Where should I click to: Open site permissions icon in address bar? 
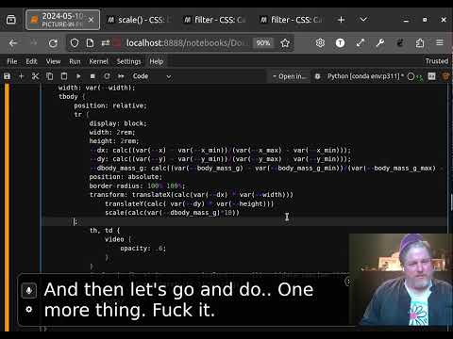(x=106, y=43)
